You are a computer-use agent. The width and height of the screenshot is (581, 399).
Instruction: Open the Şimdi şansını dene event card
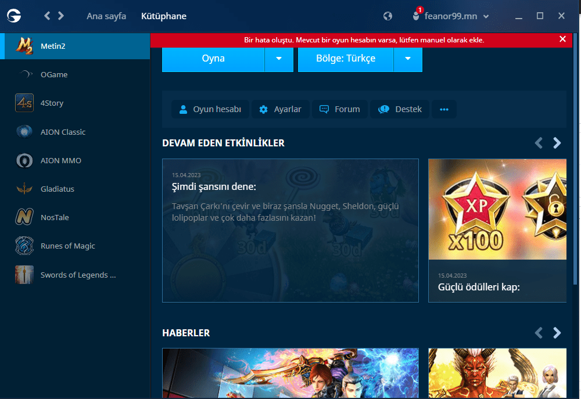(290, 231)
